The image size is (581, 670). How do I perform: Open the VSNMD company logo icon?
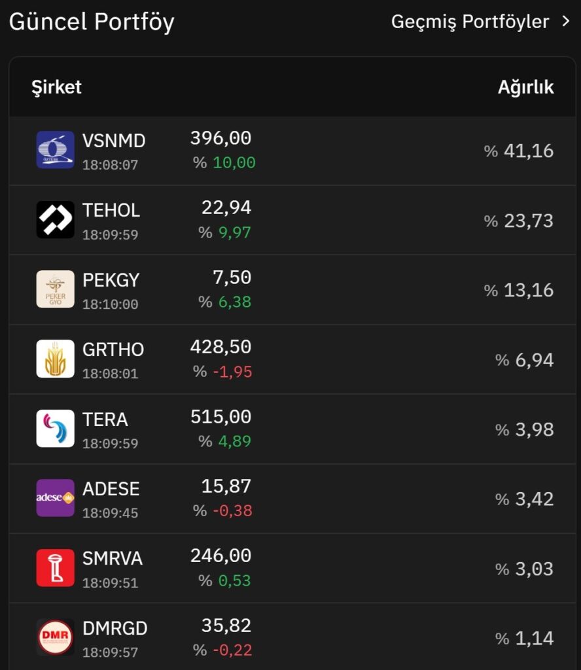(55, 150)
